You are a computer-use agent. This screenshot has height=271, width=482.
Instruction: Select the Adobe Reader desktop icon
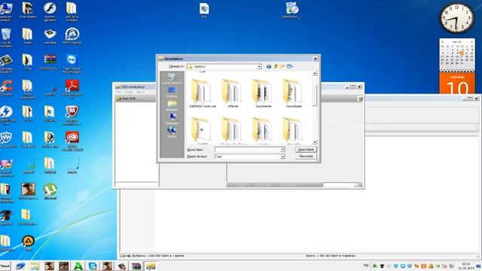tap(72, 89)
